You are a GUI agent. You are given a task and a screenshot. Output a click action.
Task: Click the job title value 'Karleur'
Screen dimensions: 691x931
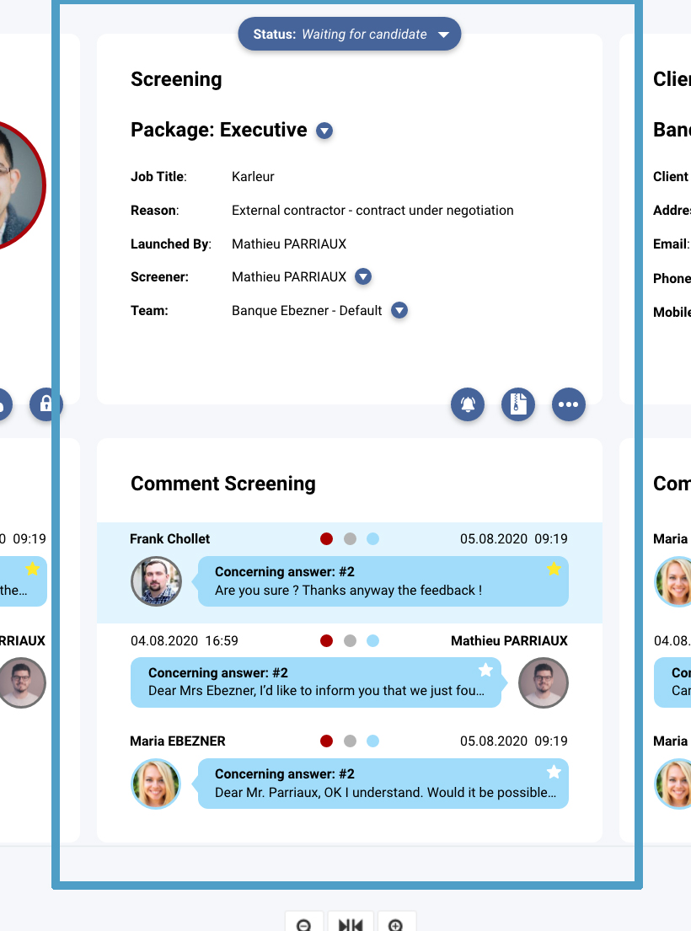coord(253,176)
